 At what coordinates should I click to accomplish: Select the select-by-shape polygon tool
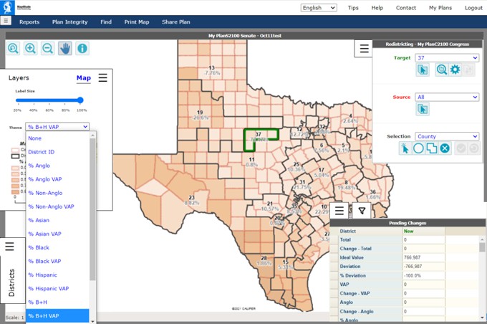coord(431,148)
